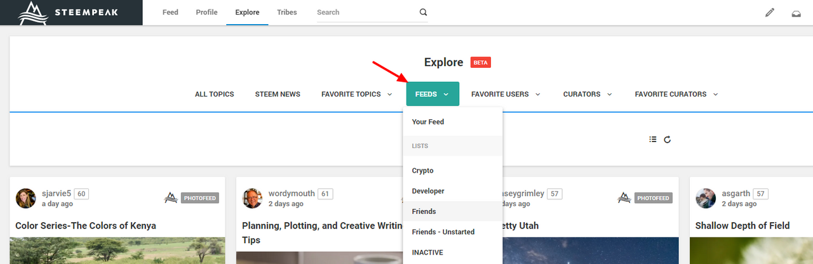Expand the CURATORS dropdown
The image size is (813, 264).
tap(588, 94)
